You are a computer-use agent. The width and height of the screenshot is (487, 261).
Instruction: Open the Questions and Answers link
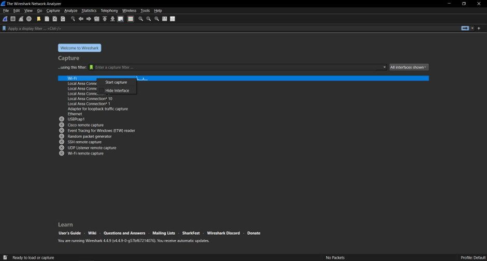[124, 233]
